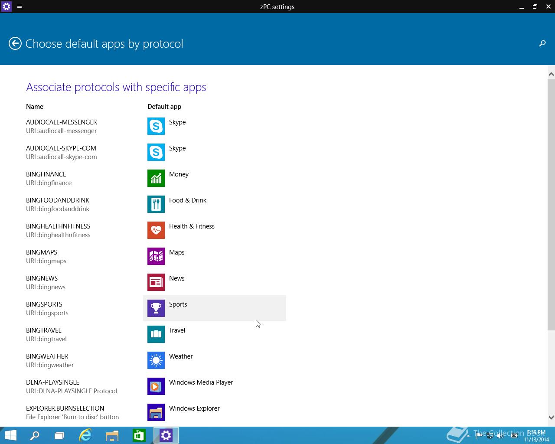Click the URL:audiocall-messenger description text

pos(61,131)
